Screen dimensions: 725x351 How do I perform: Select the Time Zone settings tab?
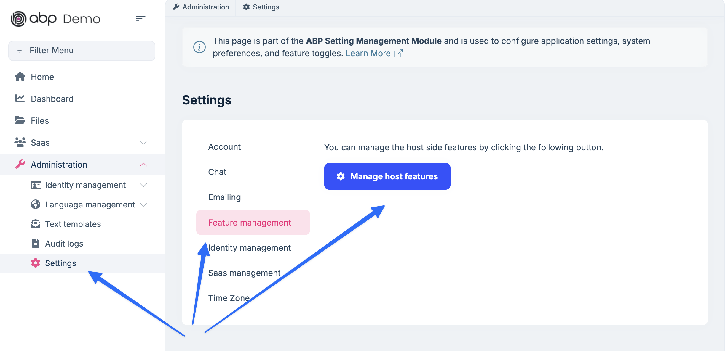coord(229,298)
